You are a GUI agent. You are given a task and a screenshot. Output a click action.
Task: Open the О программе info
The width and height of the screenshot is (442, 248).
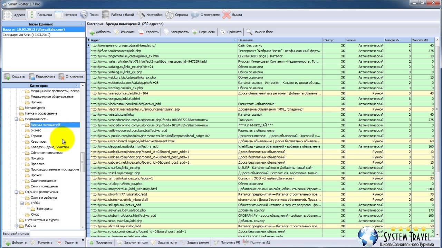205,15
